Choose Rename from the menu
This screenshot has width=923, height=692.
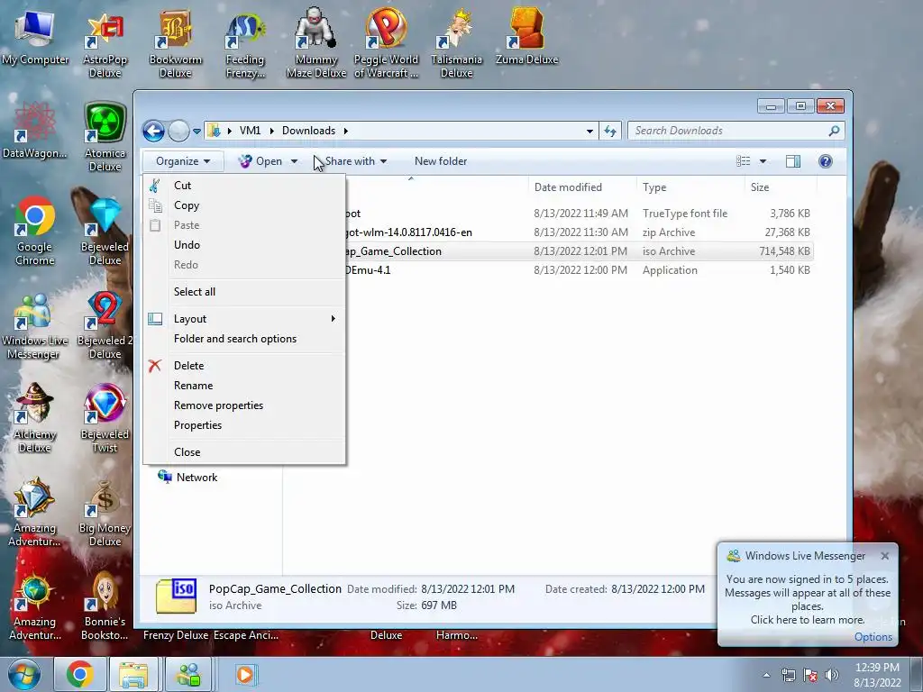(x=244, y=386)
